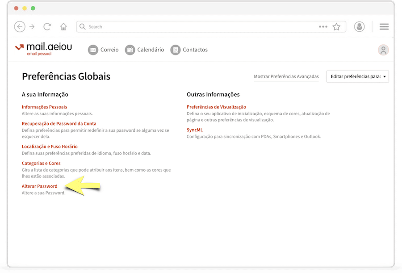402x273 pixels.
Task: Open the SyncML configuration link
Action: click(x=195, y=130)
